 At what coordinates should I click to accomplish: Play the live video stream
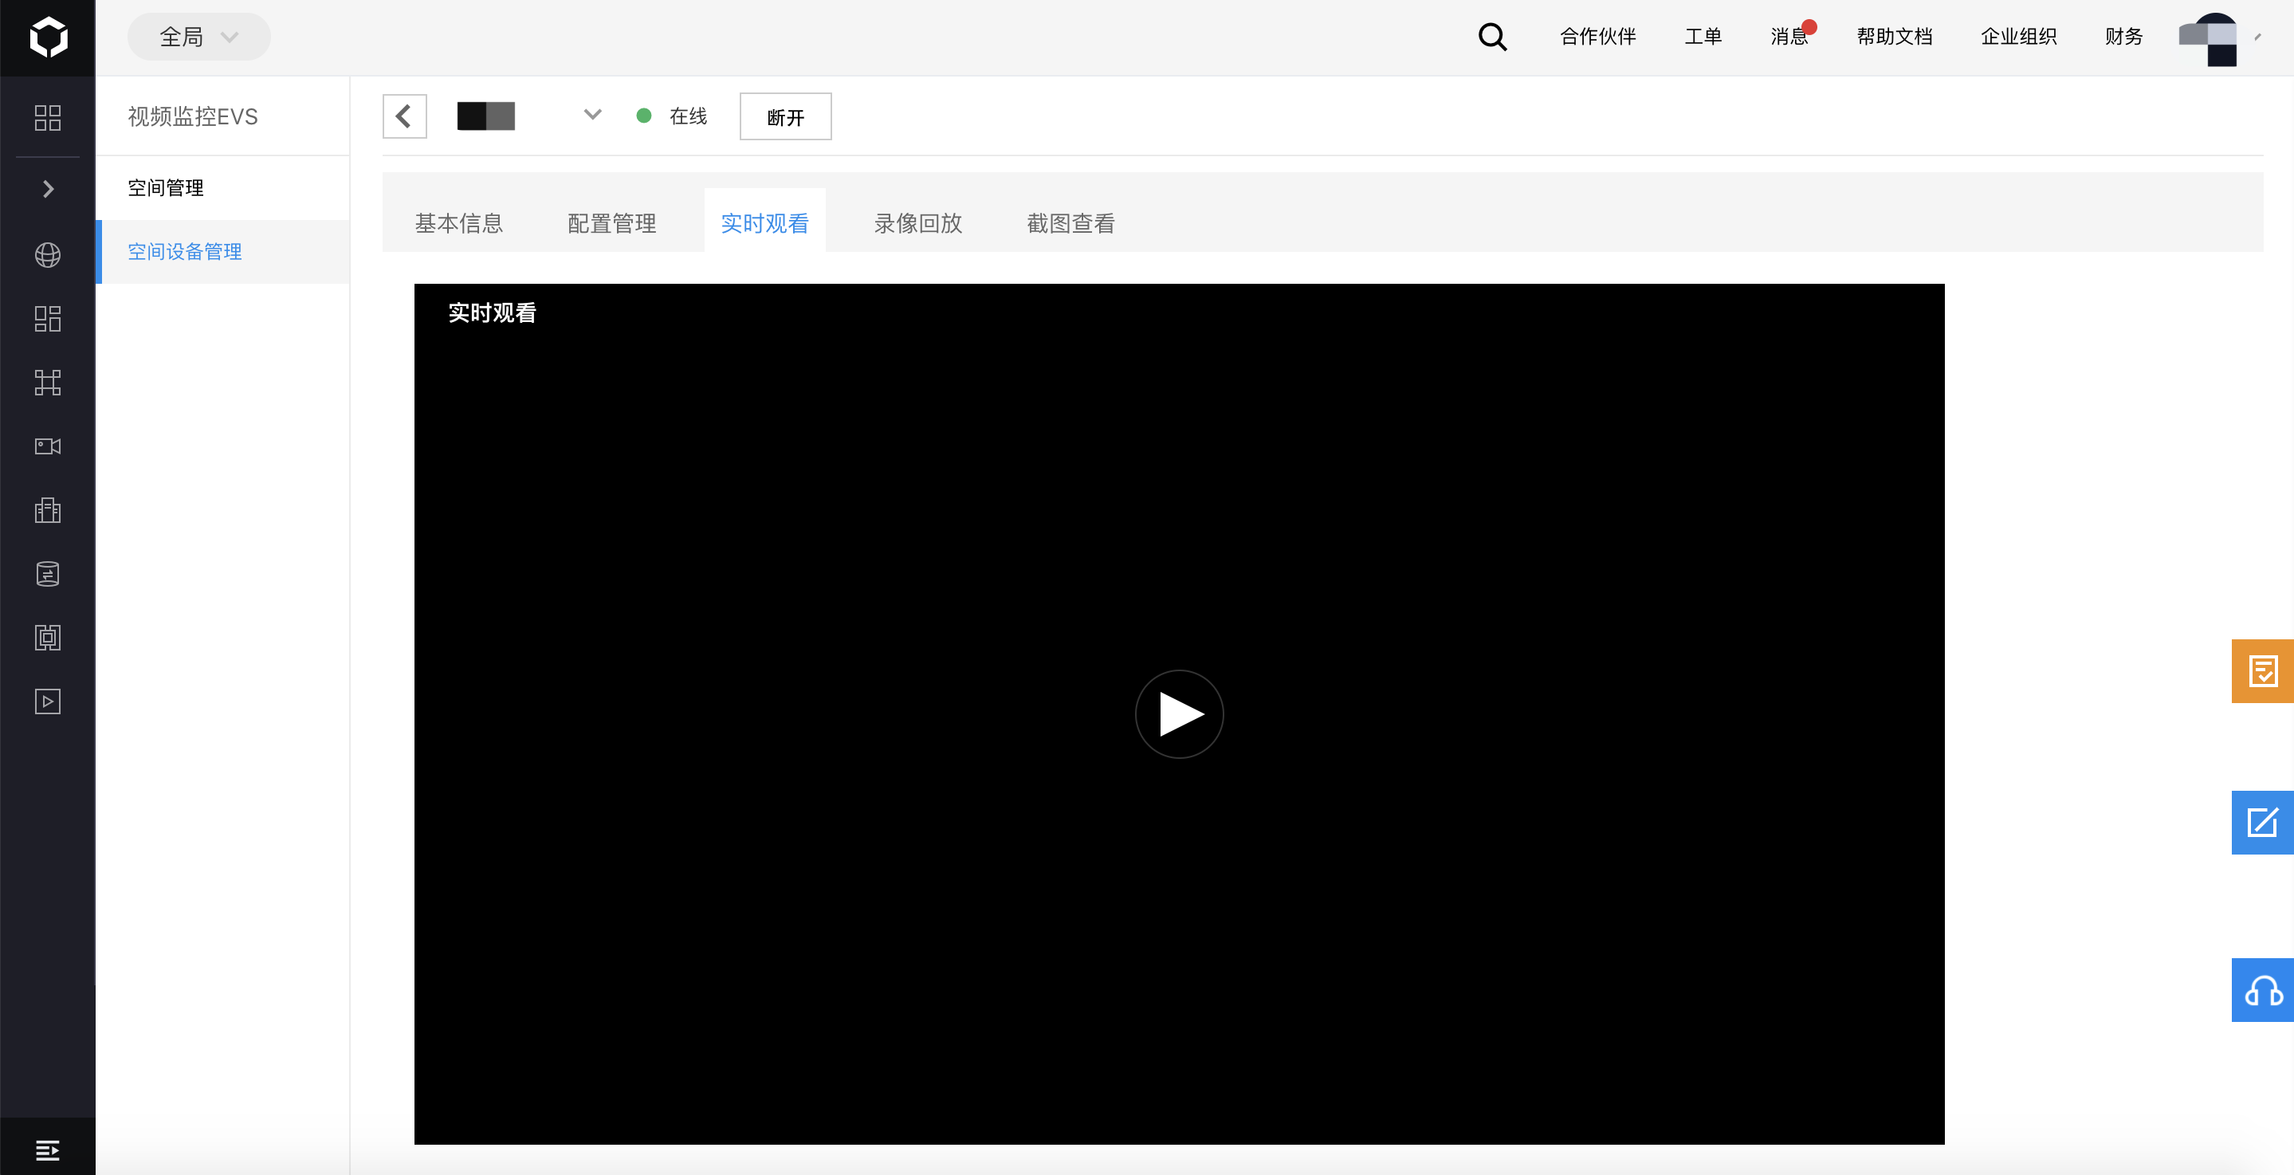(1179, 714)
